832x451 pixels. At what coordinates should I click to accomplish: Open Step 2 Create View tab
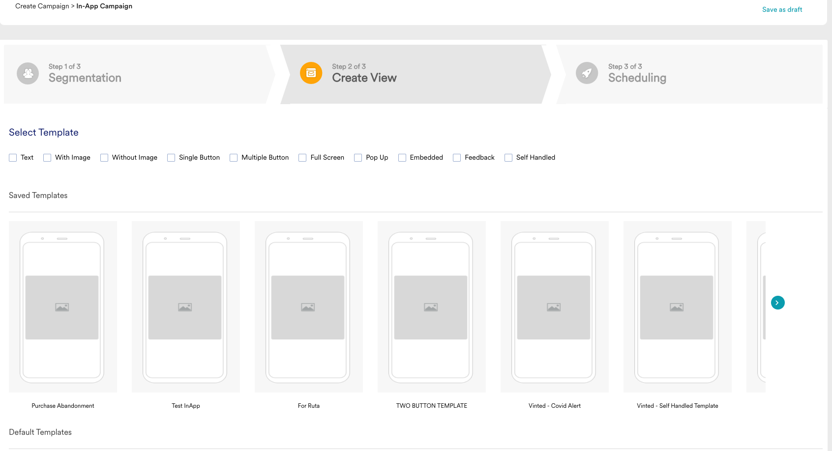tap(416, 74)
